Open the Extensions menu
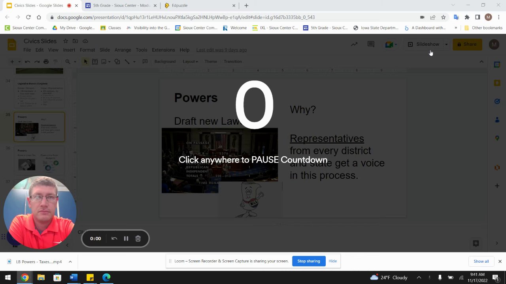This screenshot has width=506, height=284. point(163,50)
